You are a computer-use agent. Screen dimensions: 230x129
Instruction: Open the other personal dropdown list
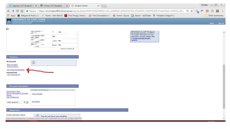click(x=16, y=102)
